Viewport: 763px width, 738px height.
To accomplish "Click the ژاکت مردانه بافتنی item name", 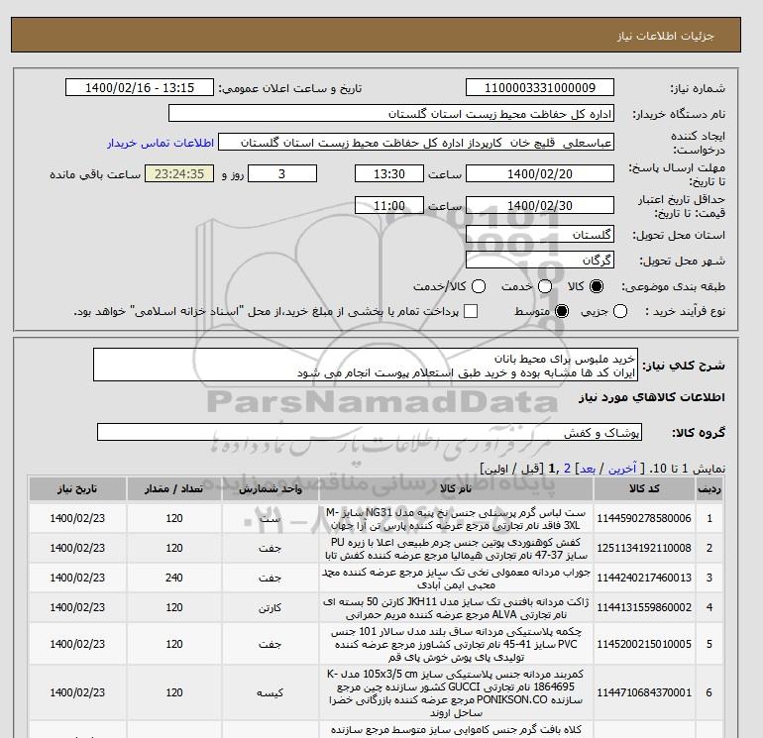I will click(456, 607).
